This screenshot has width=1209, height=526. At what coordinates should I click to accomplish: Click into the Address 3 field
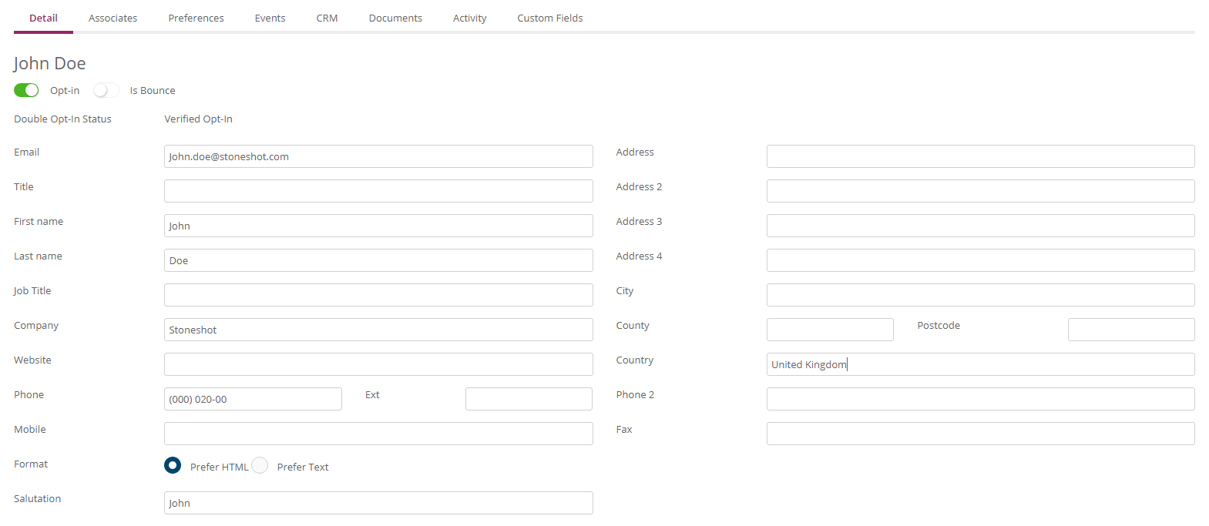[x=980, y=226]
